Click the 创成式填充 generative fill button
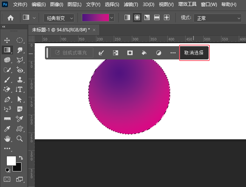 click(x=72, y=53)
